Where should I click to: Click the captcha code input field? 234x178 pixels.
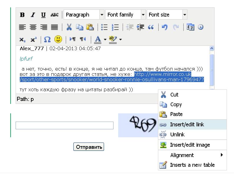(65, 125)
